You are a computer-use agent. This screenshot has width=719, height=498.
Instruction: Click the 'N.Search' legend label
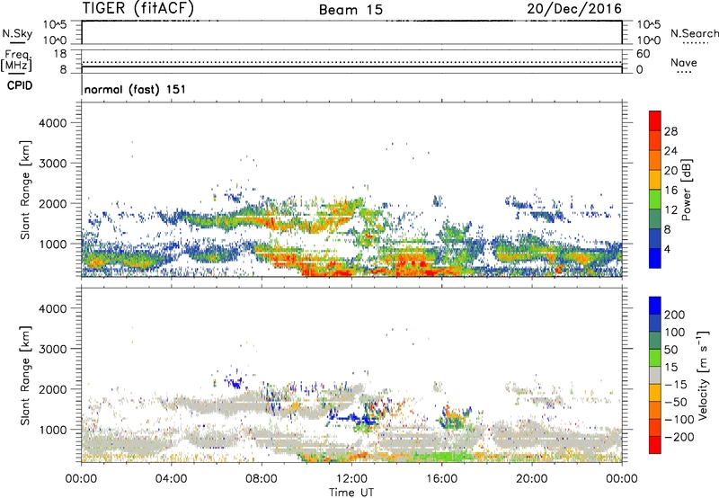[694, 33]
